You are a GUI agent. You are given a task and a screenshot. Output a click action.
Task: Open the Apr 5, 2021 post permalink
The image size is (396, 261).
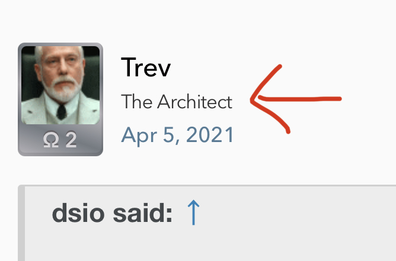point(177,135)
